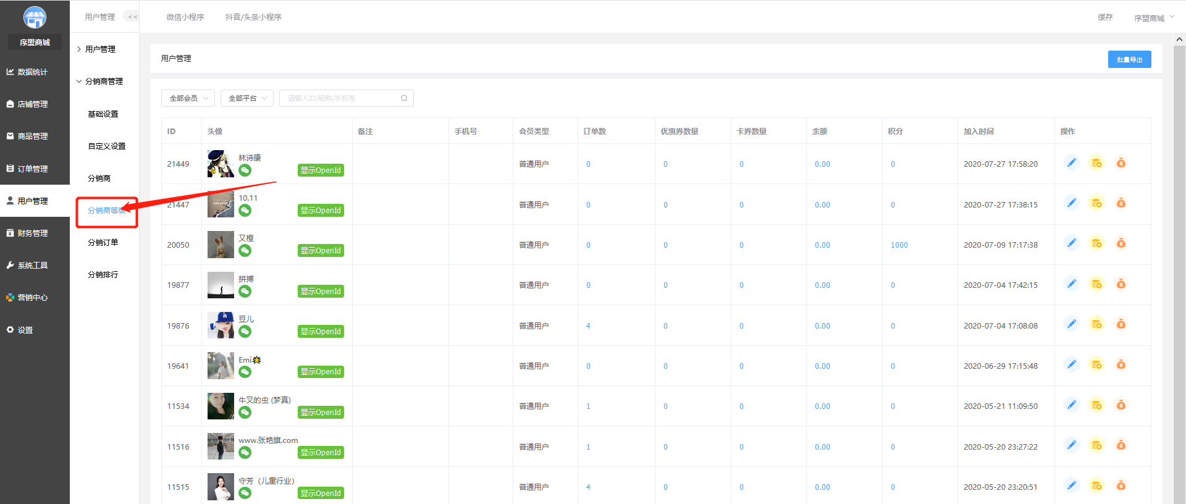Click the edit pencil icon for user 11534
Screen dimensions: 1186x504
(x=1072, y=405)
